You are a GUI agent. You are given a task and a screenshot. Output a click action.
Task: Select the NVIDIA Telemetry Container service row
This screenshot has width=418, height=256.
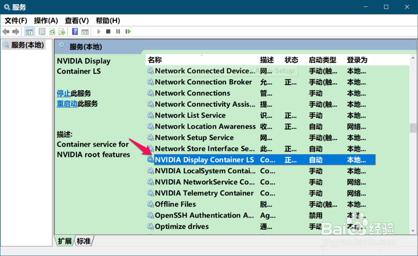205,193
